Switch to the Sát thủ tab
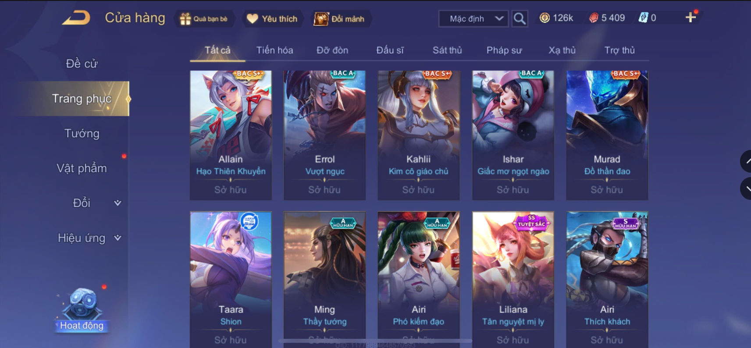751x348 pixels. click(447, 50)
